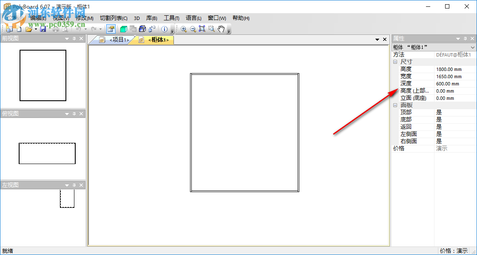Toggle the 左侧面 panel value
Image resolution: width=477 pixels, height=255 pixels.
tap(439, 133)
